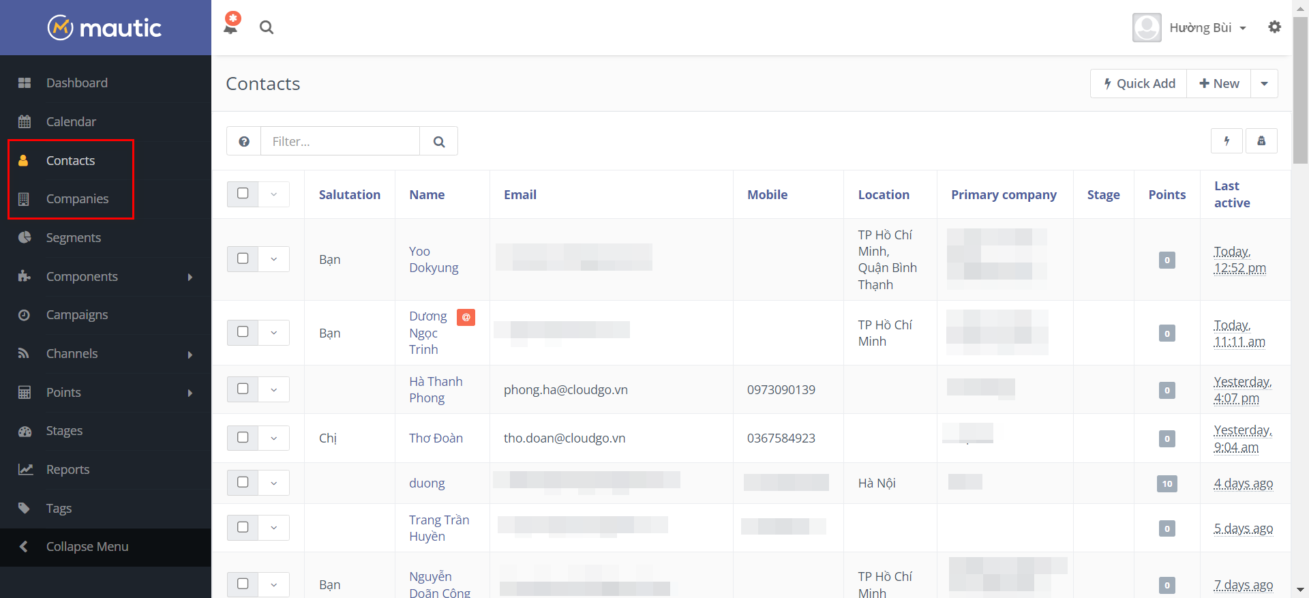
Task: Click the Reports line chart icon
Action: (x=25, y=470)
